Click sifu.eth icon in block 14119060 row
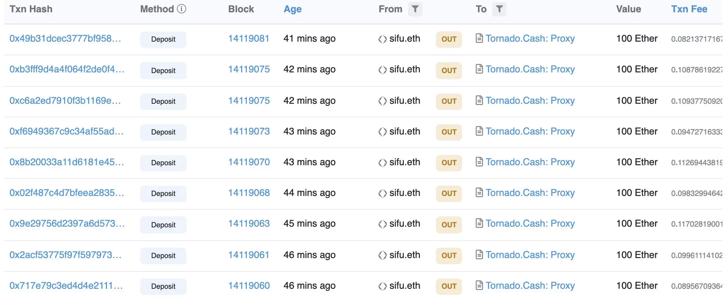Image resolution: width=723 pixels, height=299 pixels. click(382, 286)
